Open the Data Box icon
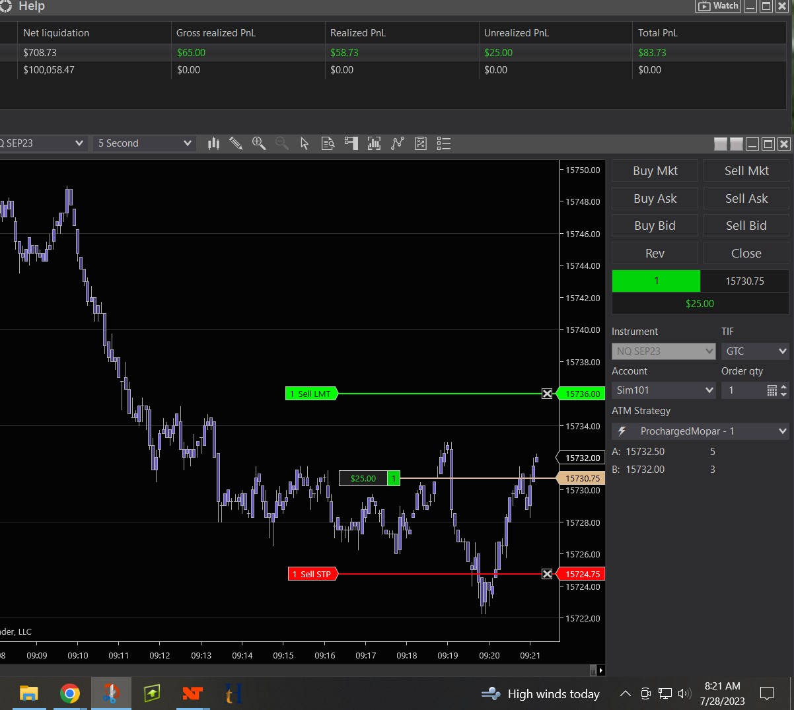794x710 pixels. click(x=328, y=143)
